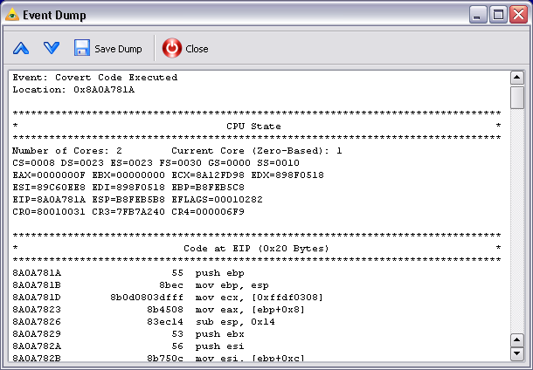Image resolution: width=533 pixels, height=370 pixels.
Task: Click the 'push esi' instruction
Action: click(219, 346)
